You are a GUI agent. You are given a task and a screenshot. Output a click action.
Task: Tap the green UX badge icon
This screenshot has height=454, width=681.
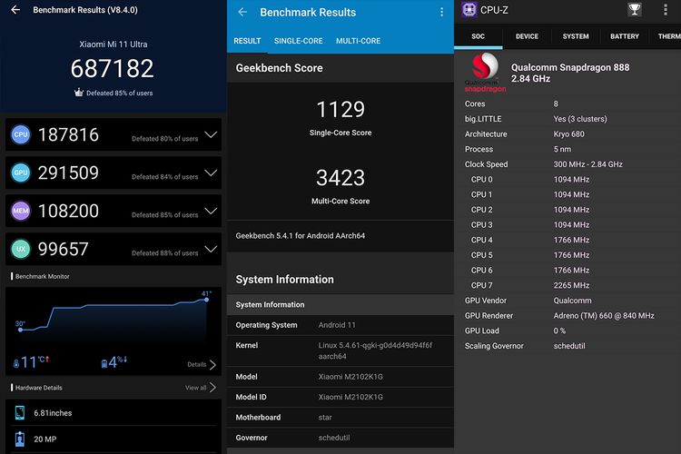pos(21,249)
